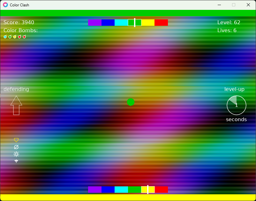The width and height of the screenshot is (256, 201).
Task: Click the green color bomb icon
Action: pos(10,37)
